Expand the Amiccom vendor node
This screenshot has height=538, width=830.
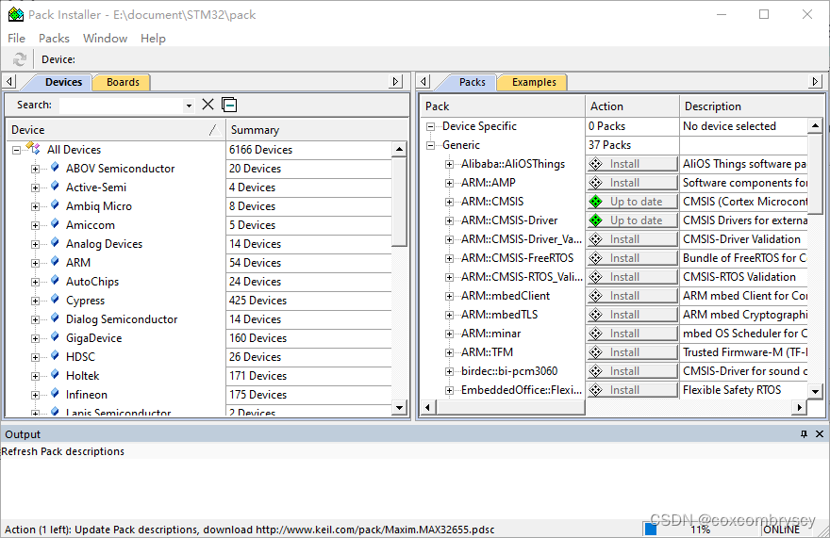(x=35, y=226)
